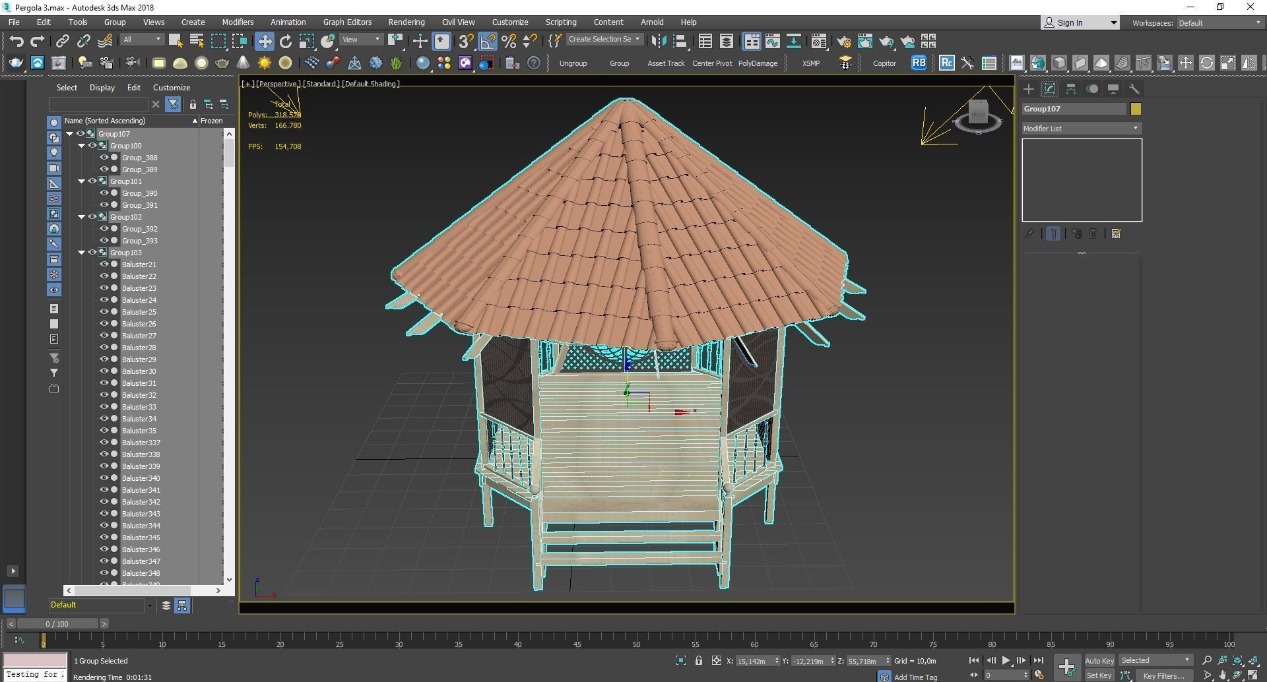
Task: Click the Center Pivot button
Action: 712,63
